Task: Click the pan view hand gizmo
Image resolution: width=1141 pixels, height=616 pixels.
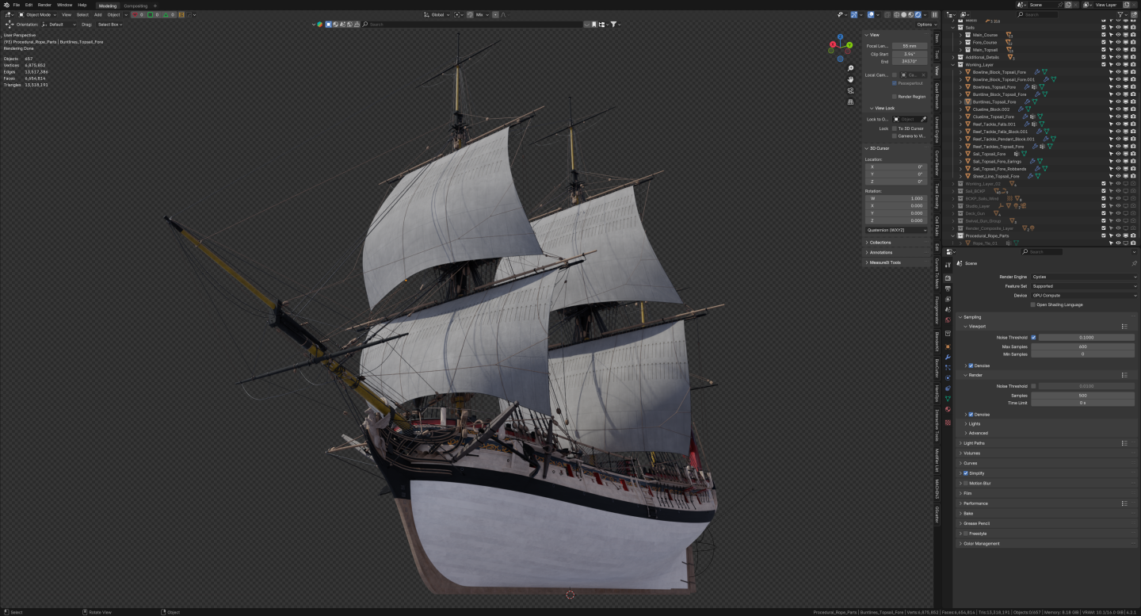Action: pyautogui.click(x=850, y=79)
